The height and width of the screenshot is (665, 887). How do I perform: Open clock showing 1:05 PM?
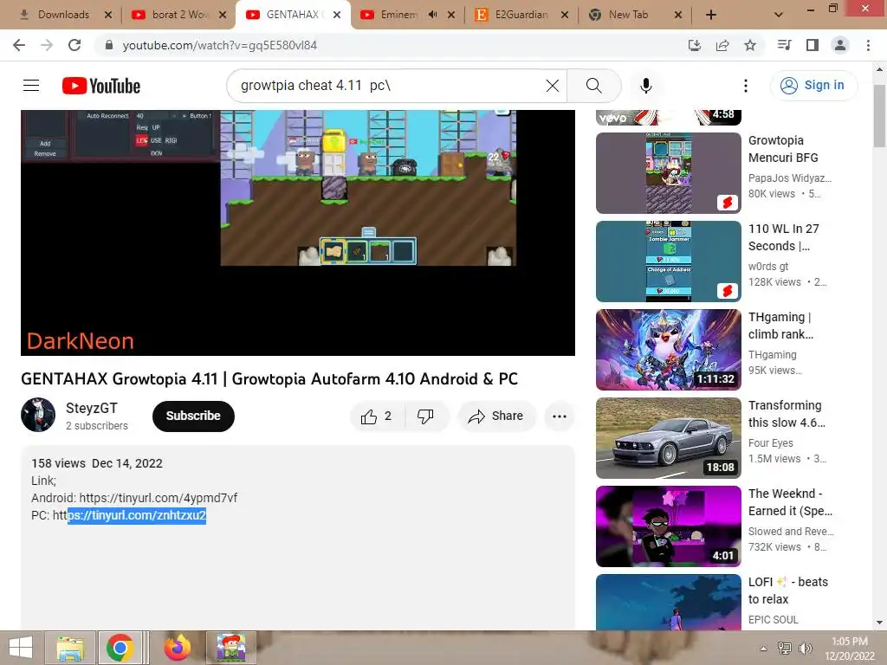pos(850,649)
